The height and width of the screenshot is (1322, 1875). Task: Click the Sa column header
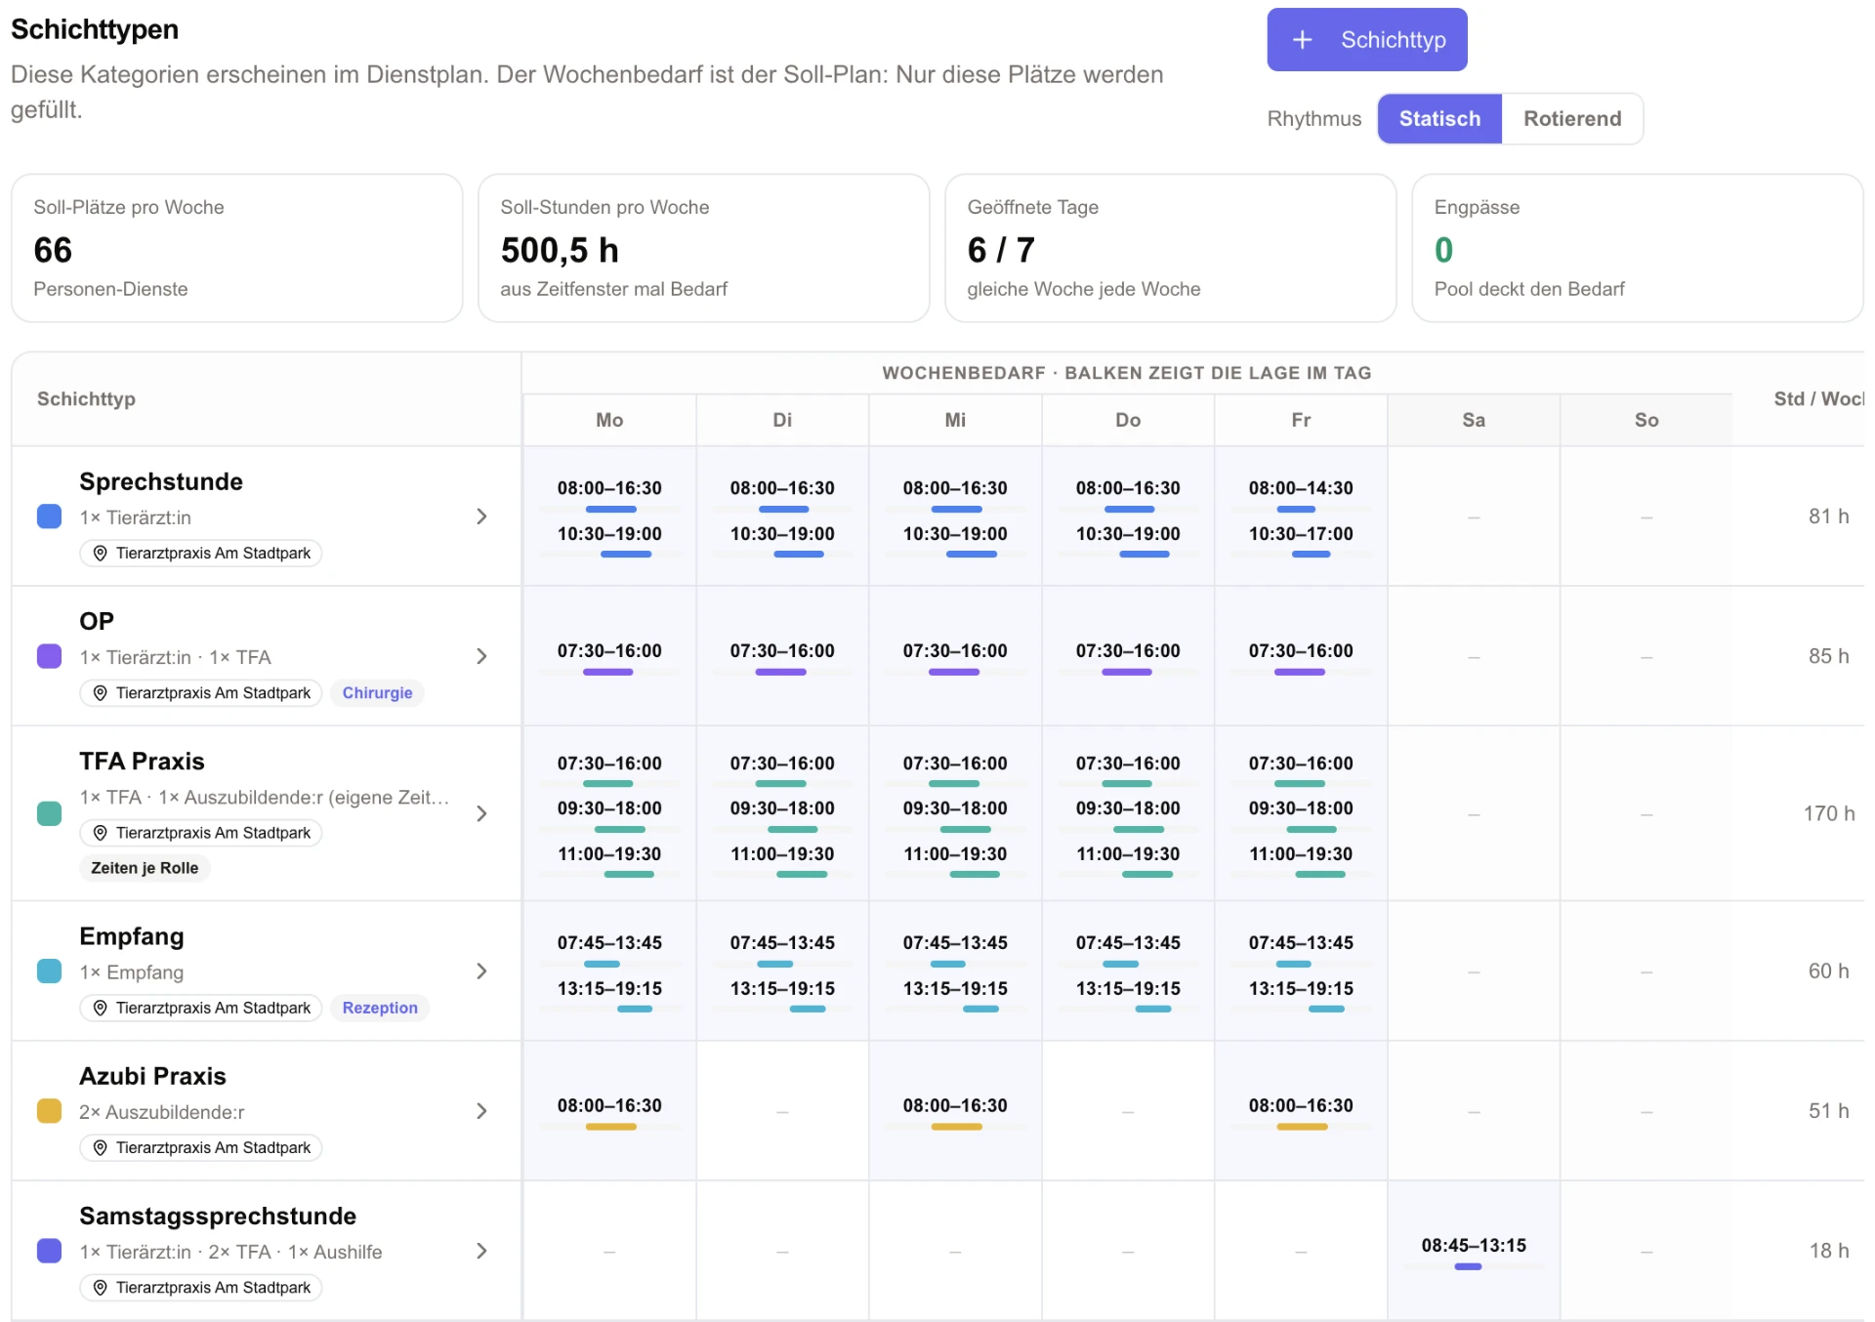[x=1474, y=420]
